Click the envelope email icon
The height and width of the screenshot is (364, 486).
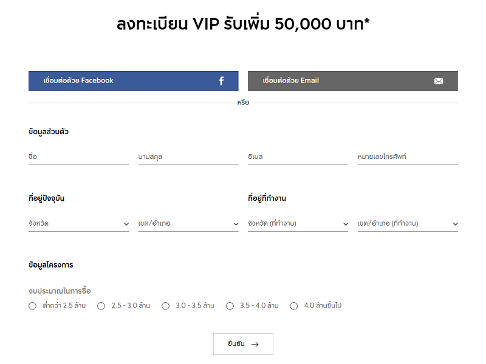pos(439,81)
